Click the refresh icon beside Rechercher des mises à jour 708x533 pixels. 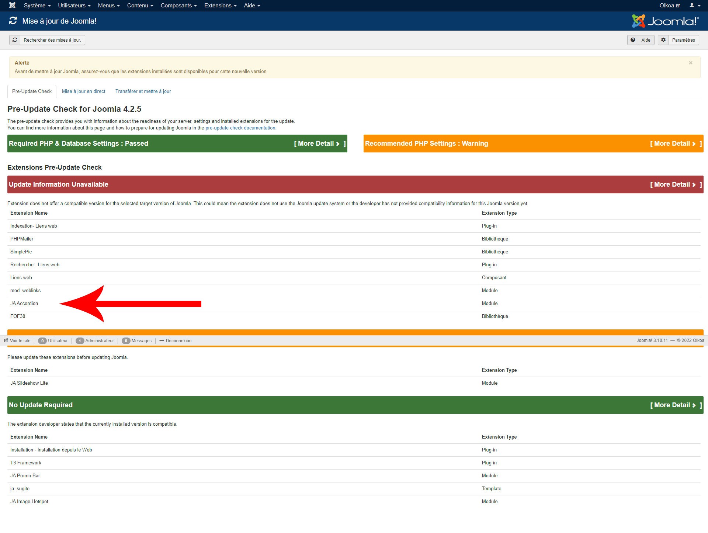[15, 40]
